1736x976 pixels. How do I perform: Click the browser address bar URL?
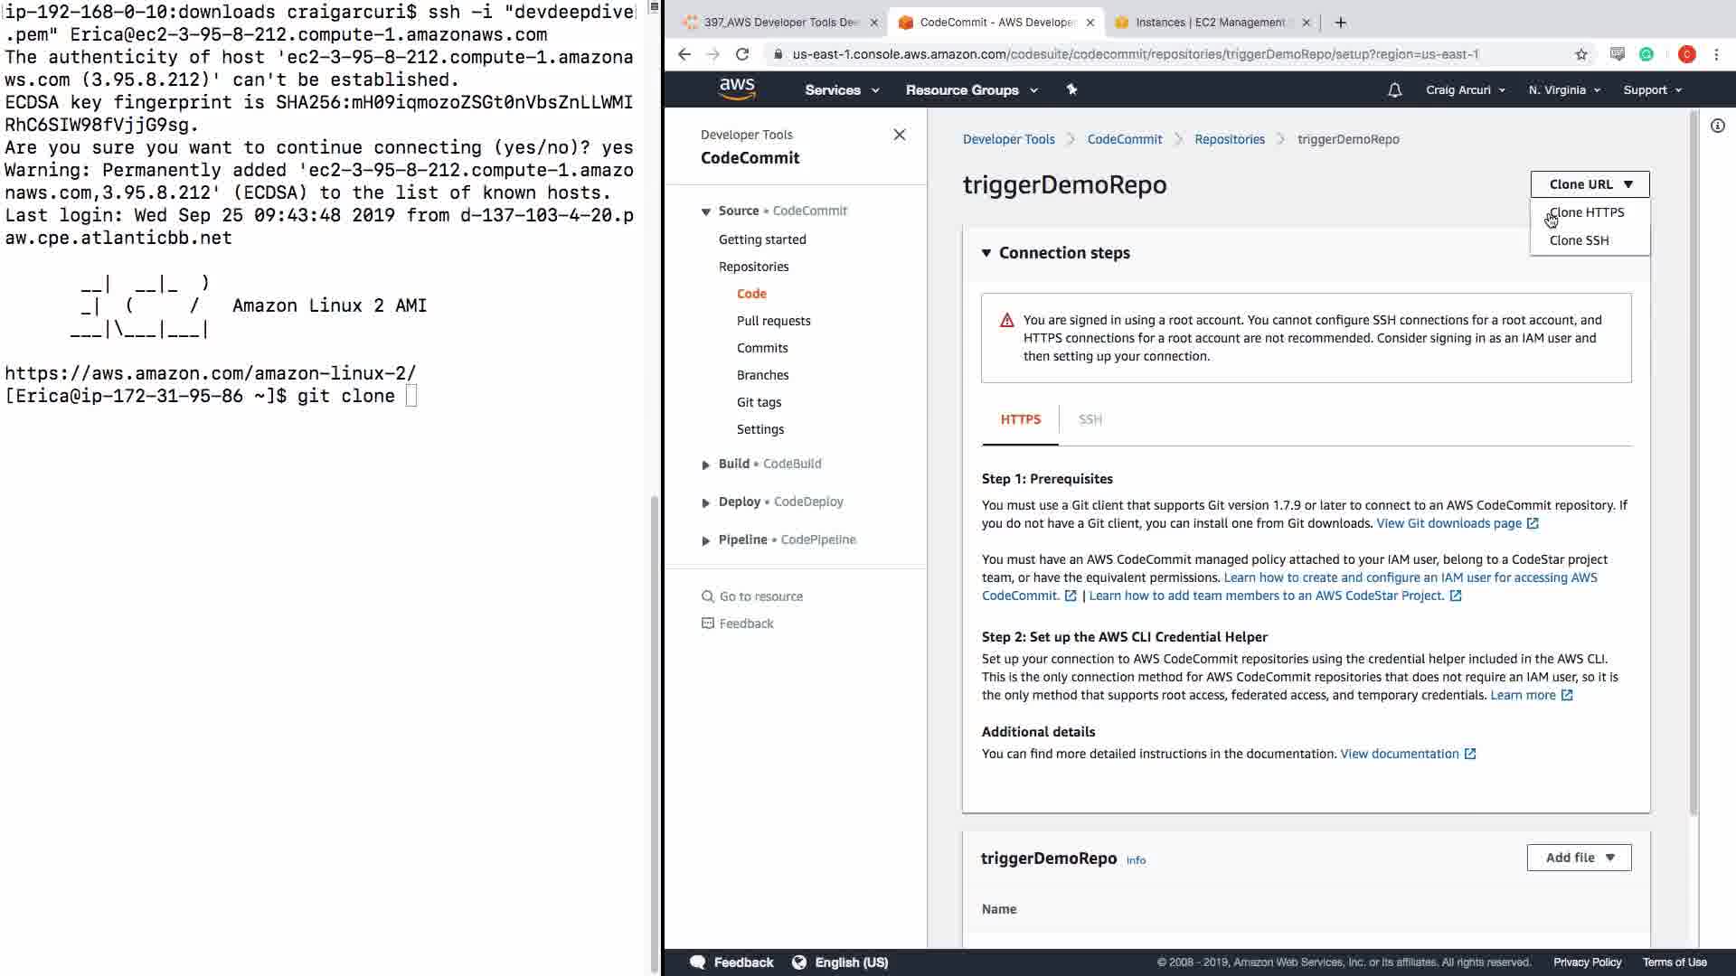click(x=1135, y=54)
